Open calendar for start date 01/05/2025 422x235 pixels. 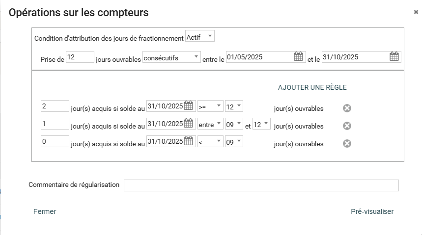298,57
